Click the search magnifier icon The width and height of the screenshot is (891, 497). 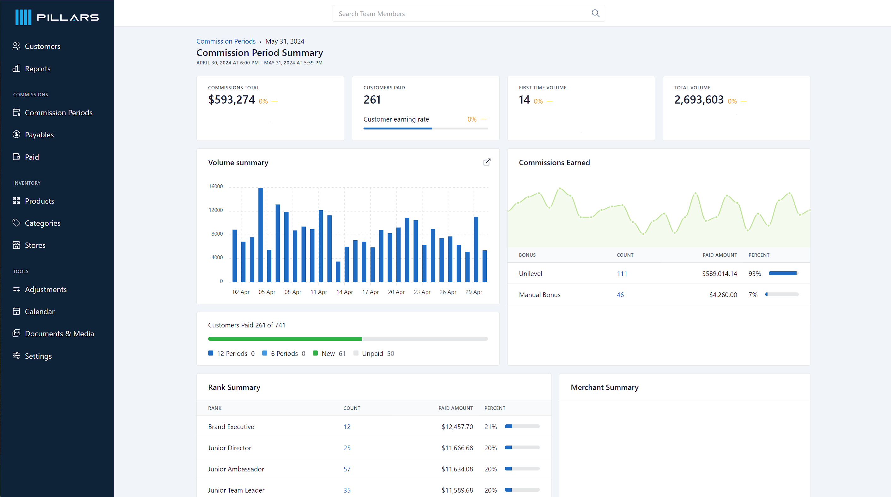(595, 13)
